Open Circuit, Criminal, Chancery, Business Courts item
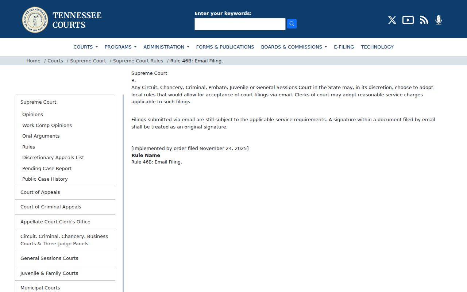Viewport: 467px width, 292px height. (65, 240)
